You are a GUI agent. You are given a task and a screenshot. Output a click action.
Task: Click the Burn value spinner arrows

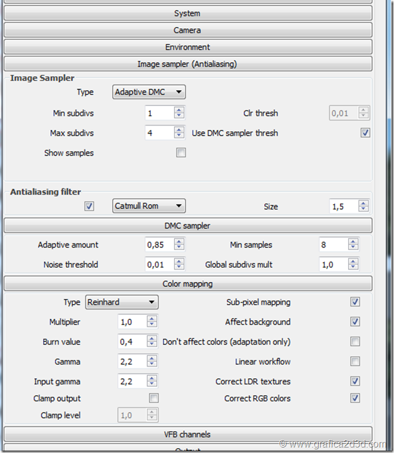tap(152, 341)
